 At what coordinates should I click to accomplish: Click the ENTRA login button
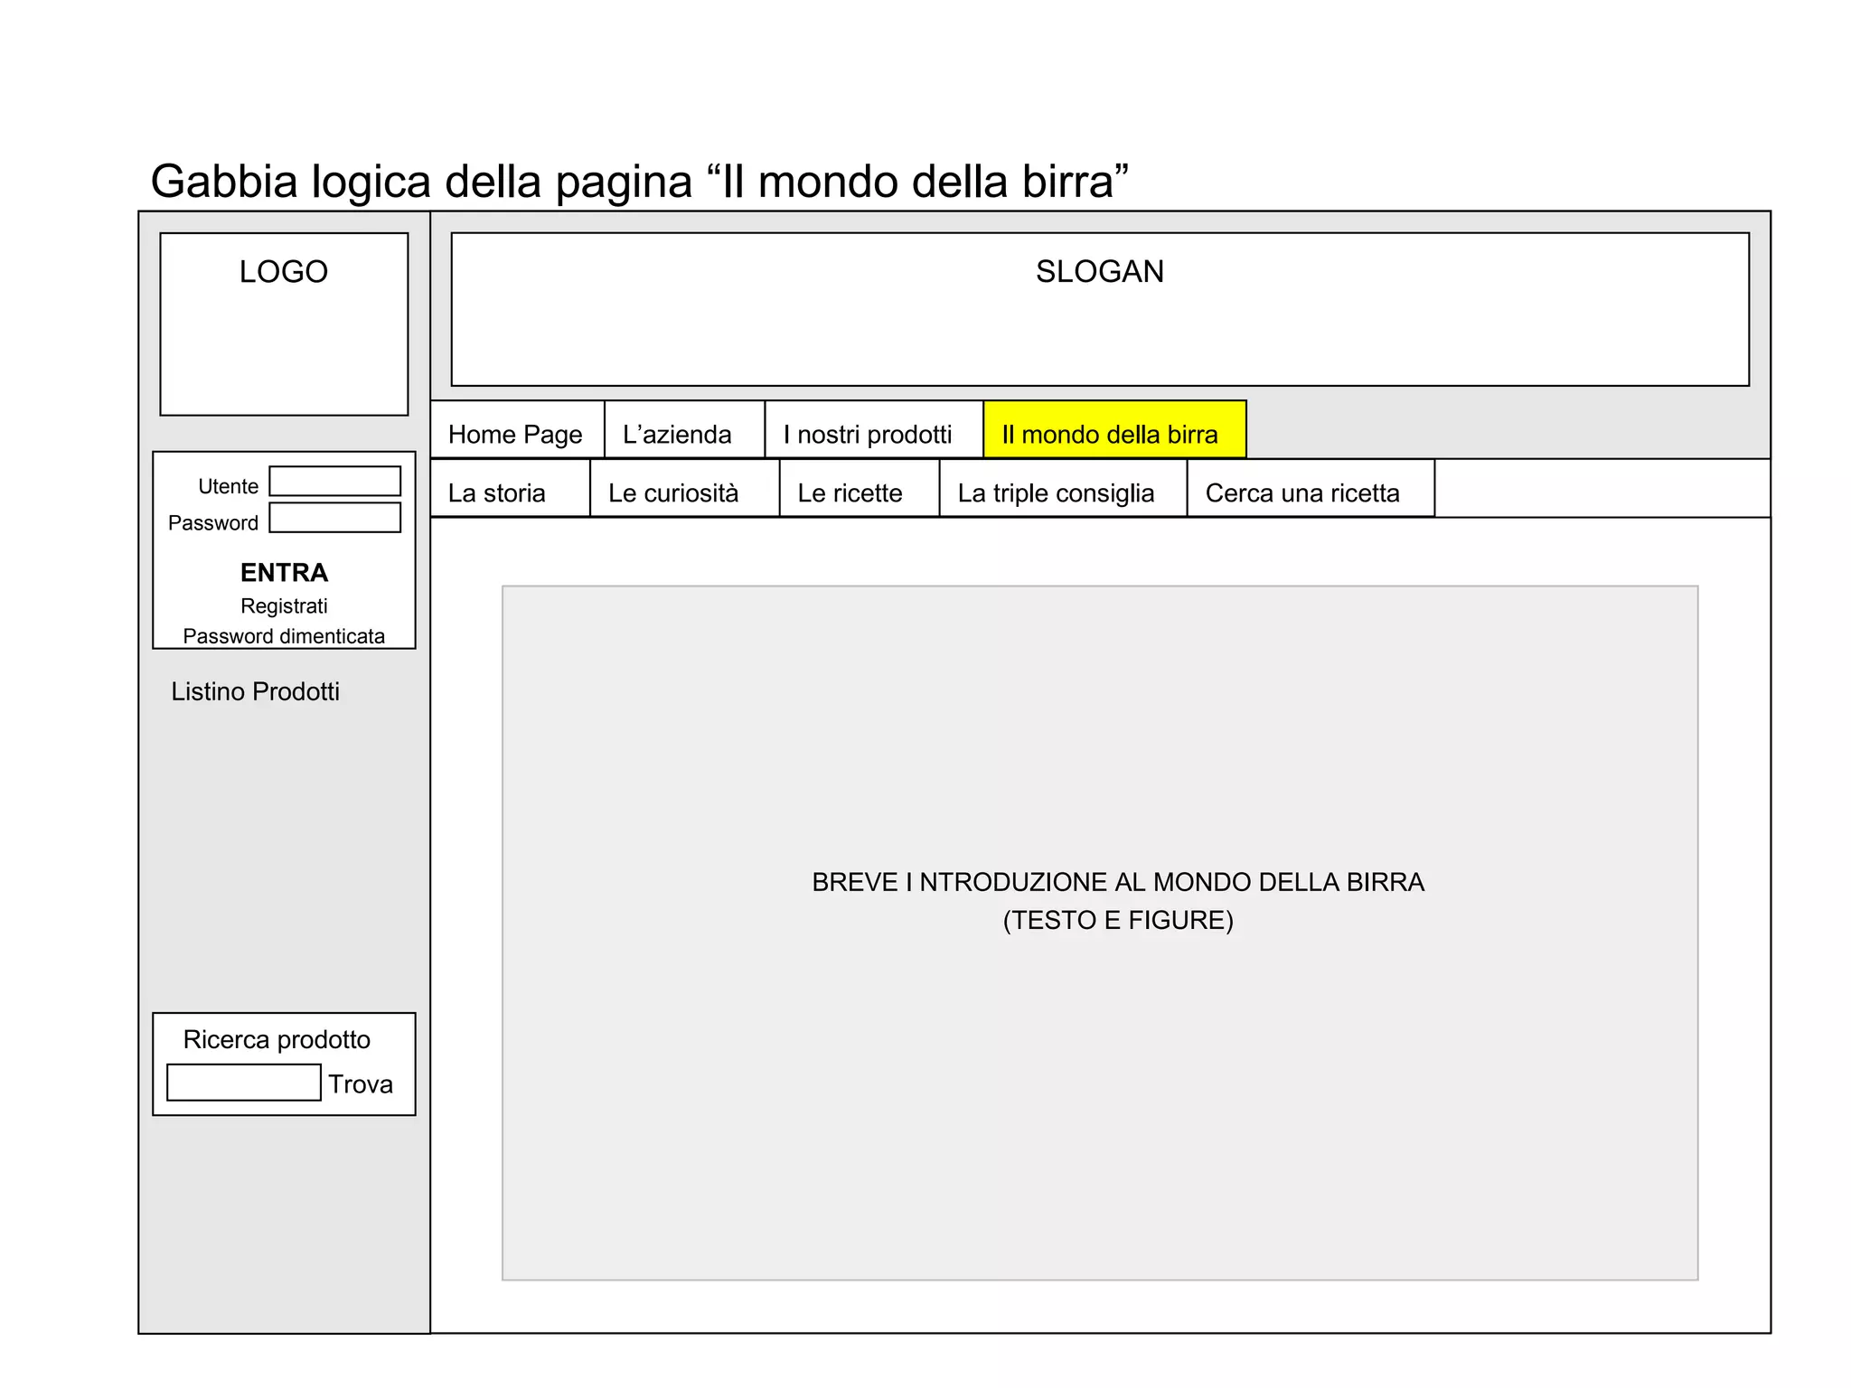click(284, 573)
